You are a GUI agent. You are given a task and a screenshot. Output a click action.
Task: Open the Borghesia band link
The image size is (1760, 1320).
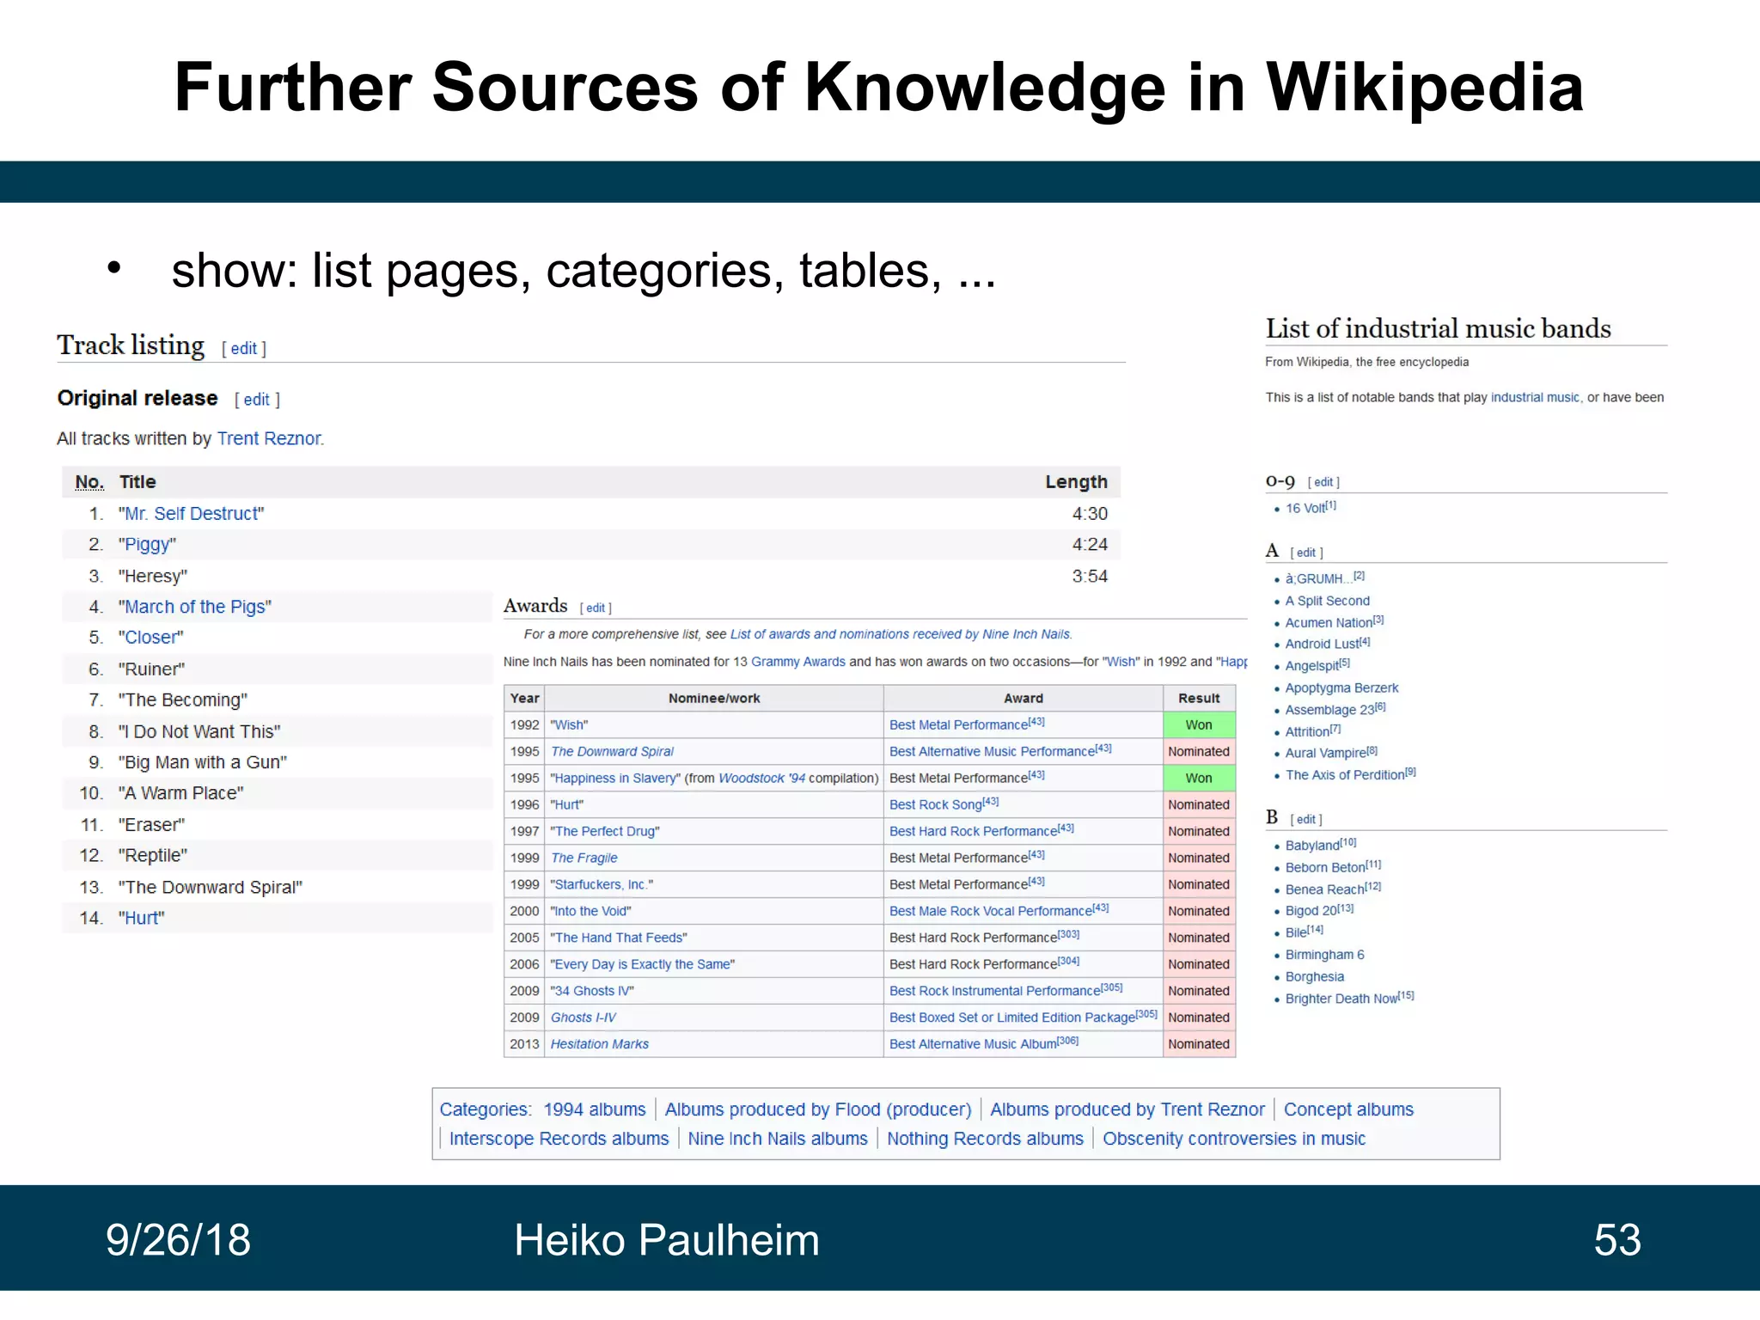[1315, 977]
